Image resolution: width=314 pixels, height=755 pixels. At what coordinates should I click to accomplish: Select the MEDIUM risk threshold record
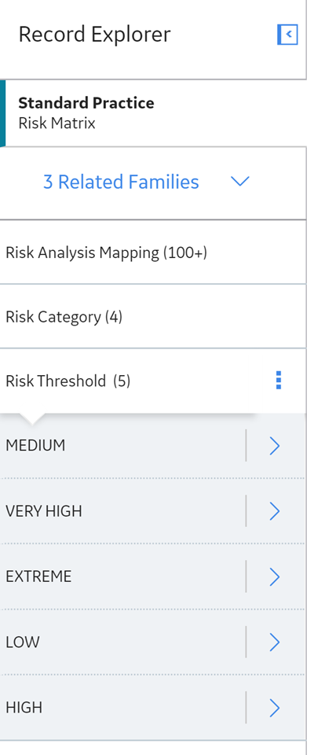pos(122,445)
